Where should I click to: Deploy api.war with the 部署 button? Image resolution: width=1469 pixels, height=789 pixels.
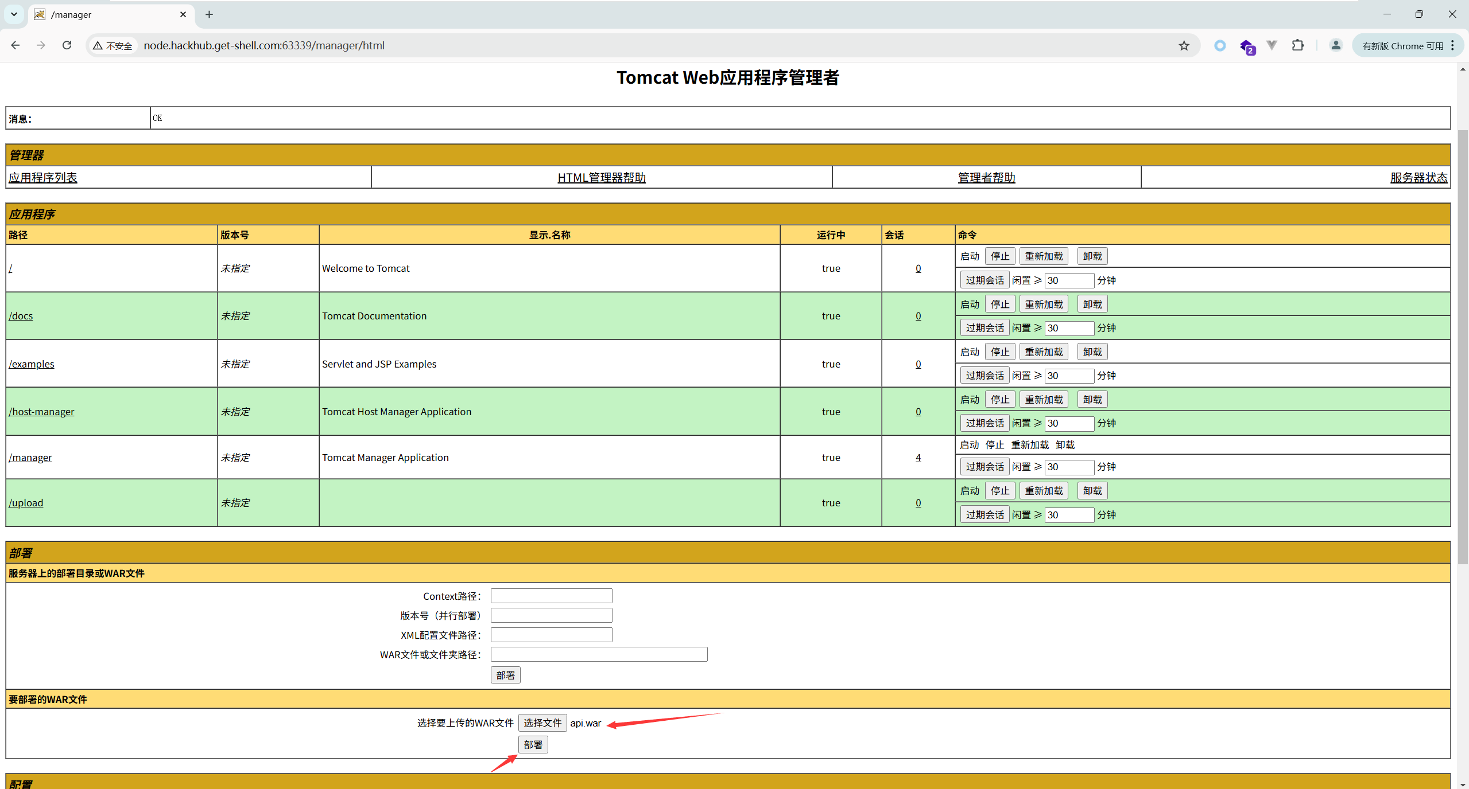[532, 744]
